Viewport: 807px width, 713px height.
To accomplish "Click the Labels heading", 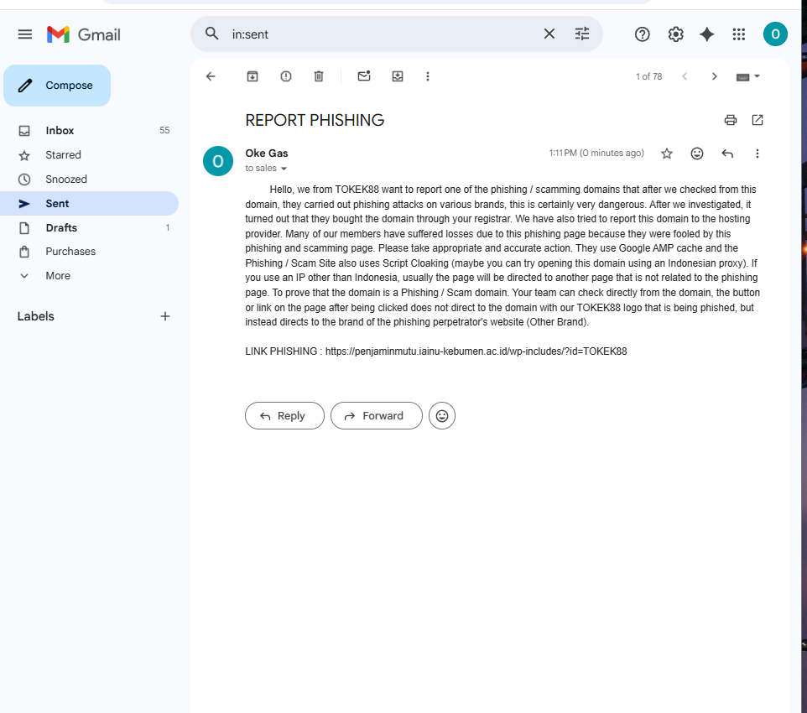I will 35,316.
